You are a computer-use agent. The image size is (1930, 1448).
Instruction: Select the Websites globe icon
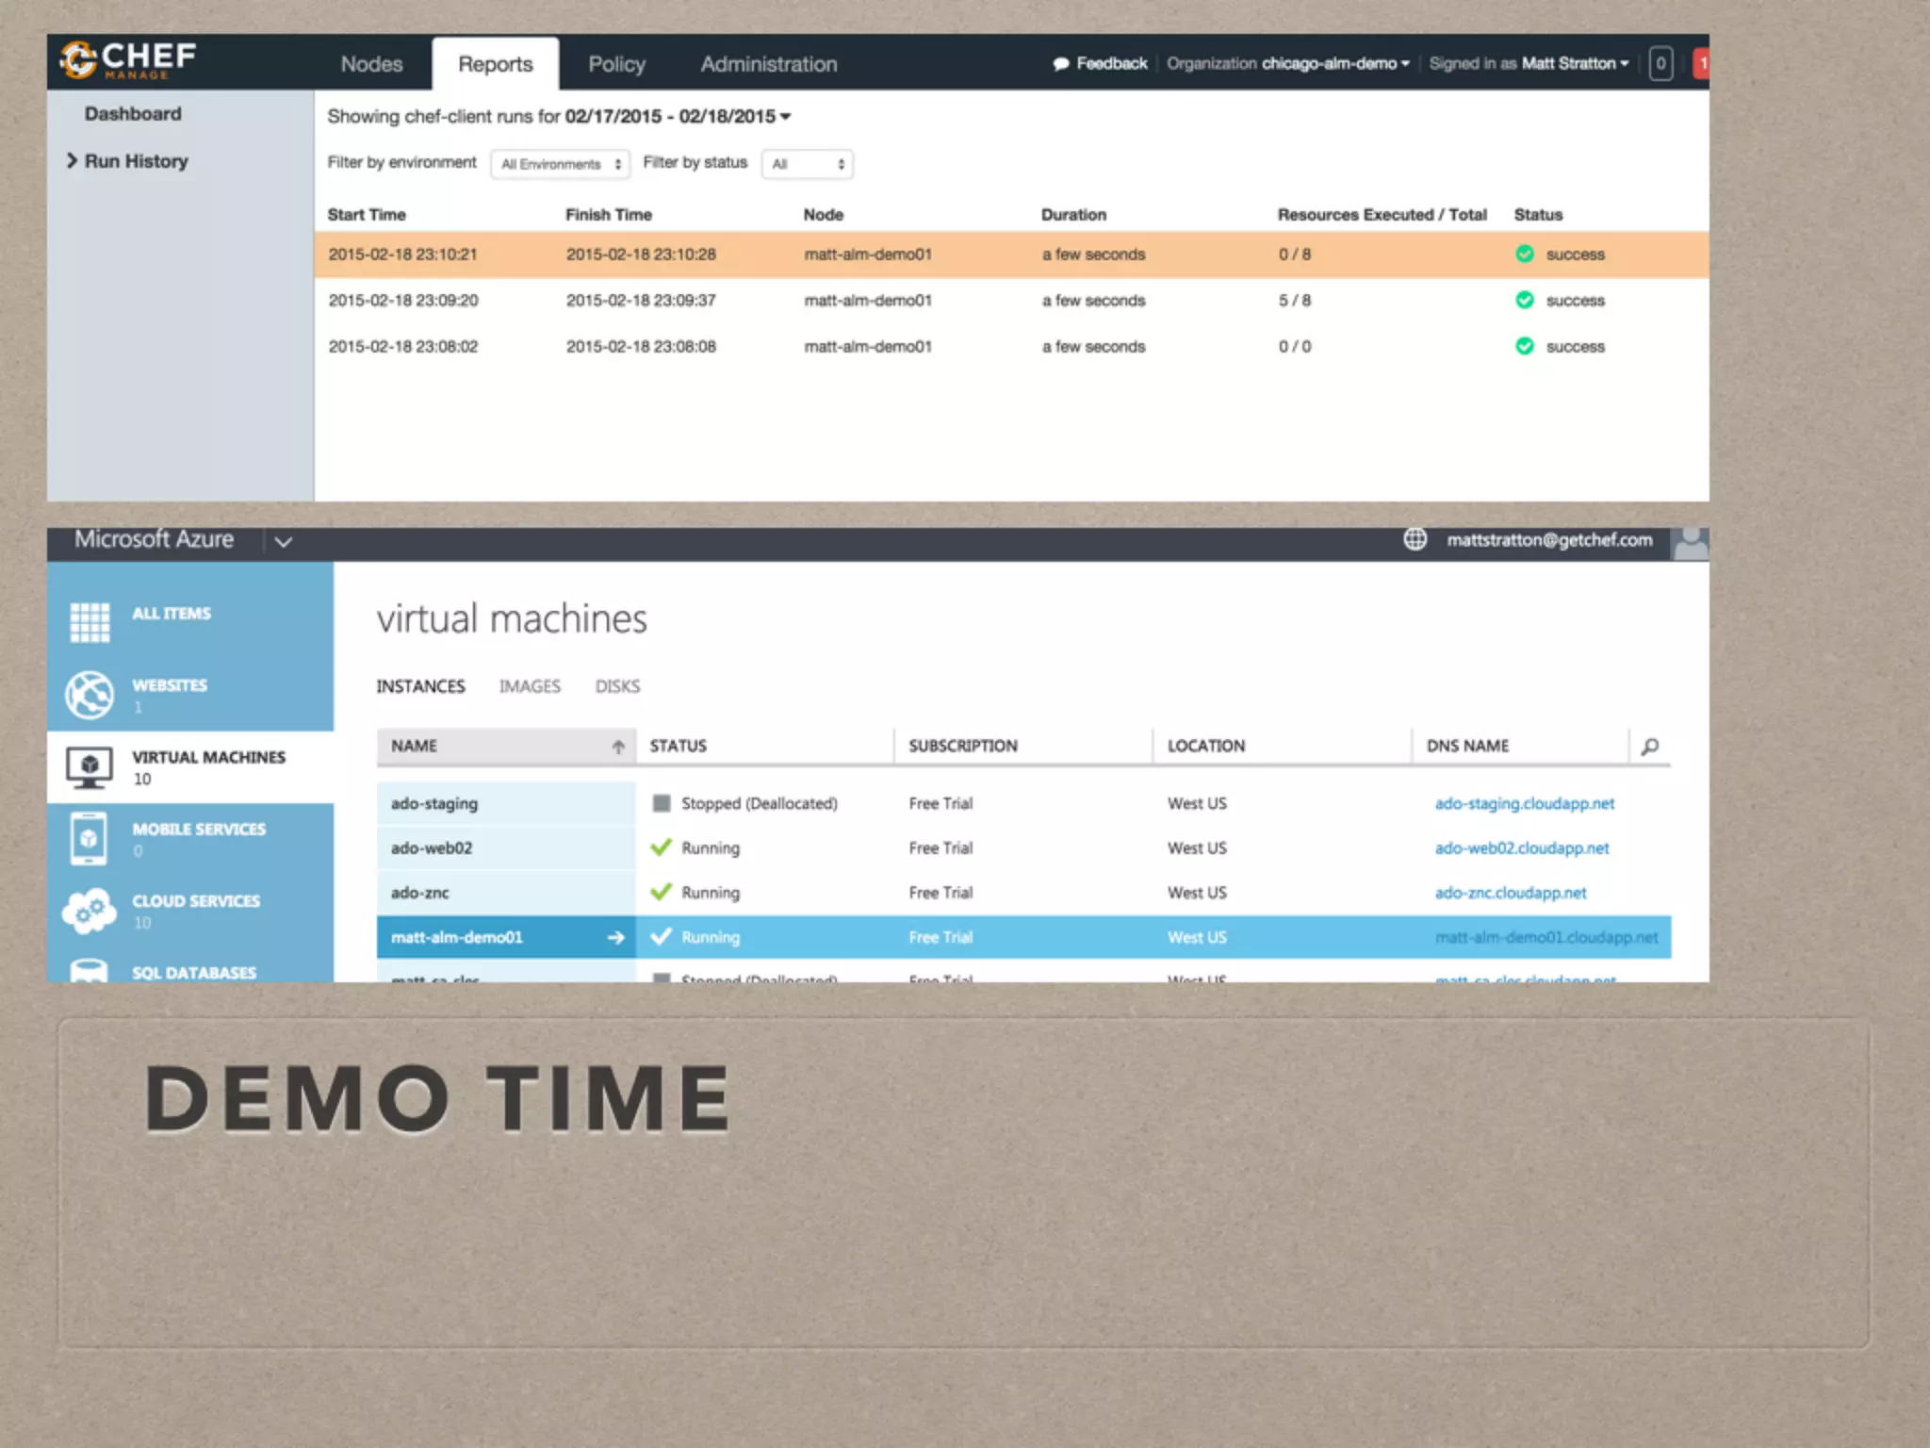click(90, 695)
